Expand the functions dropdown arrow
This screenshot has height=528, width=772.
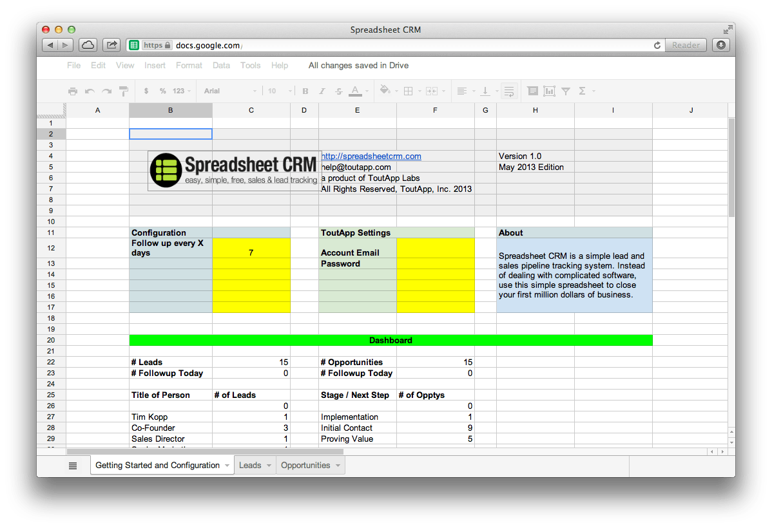tap(593, 91)
